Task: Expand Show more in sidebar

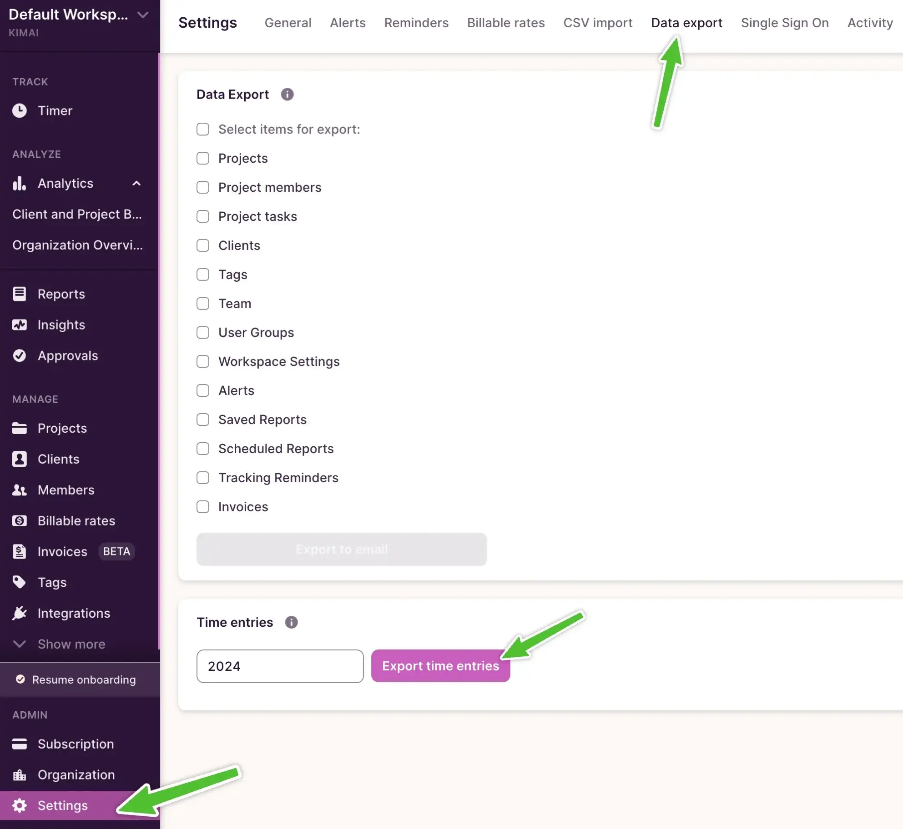Action: [x=71, y=644]
